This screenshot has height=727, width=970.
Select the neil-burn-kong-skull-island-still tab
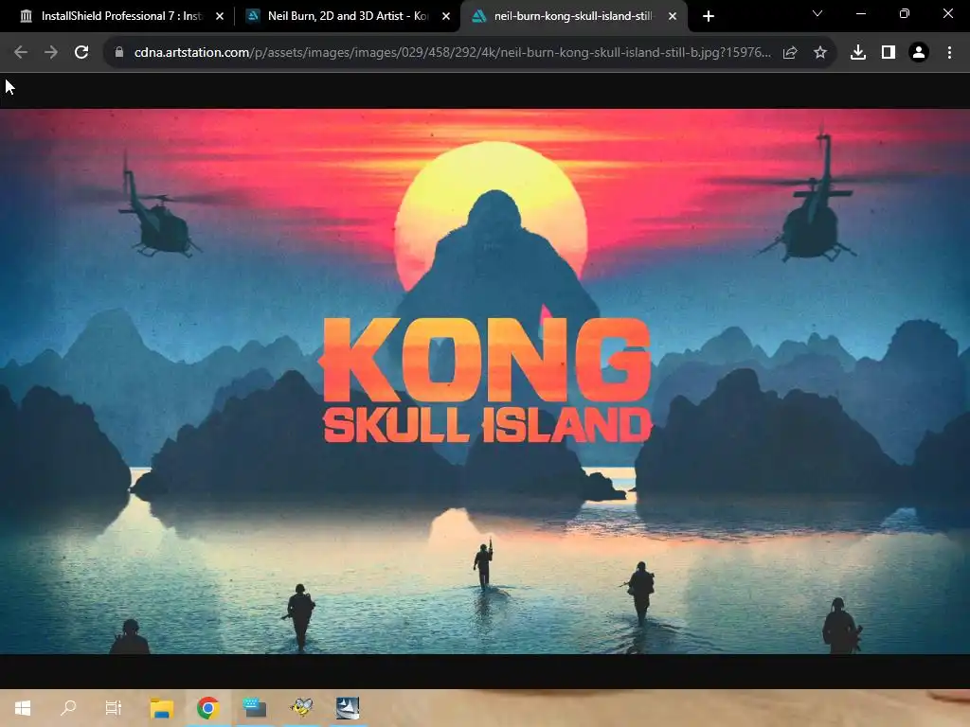point(573,16)
